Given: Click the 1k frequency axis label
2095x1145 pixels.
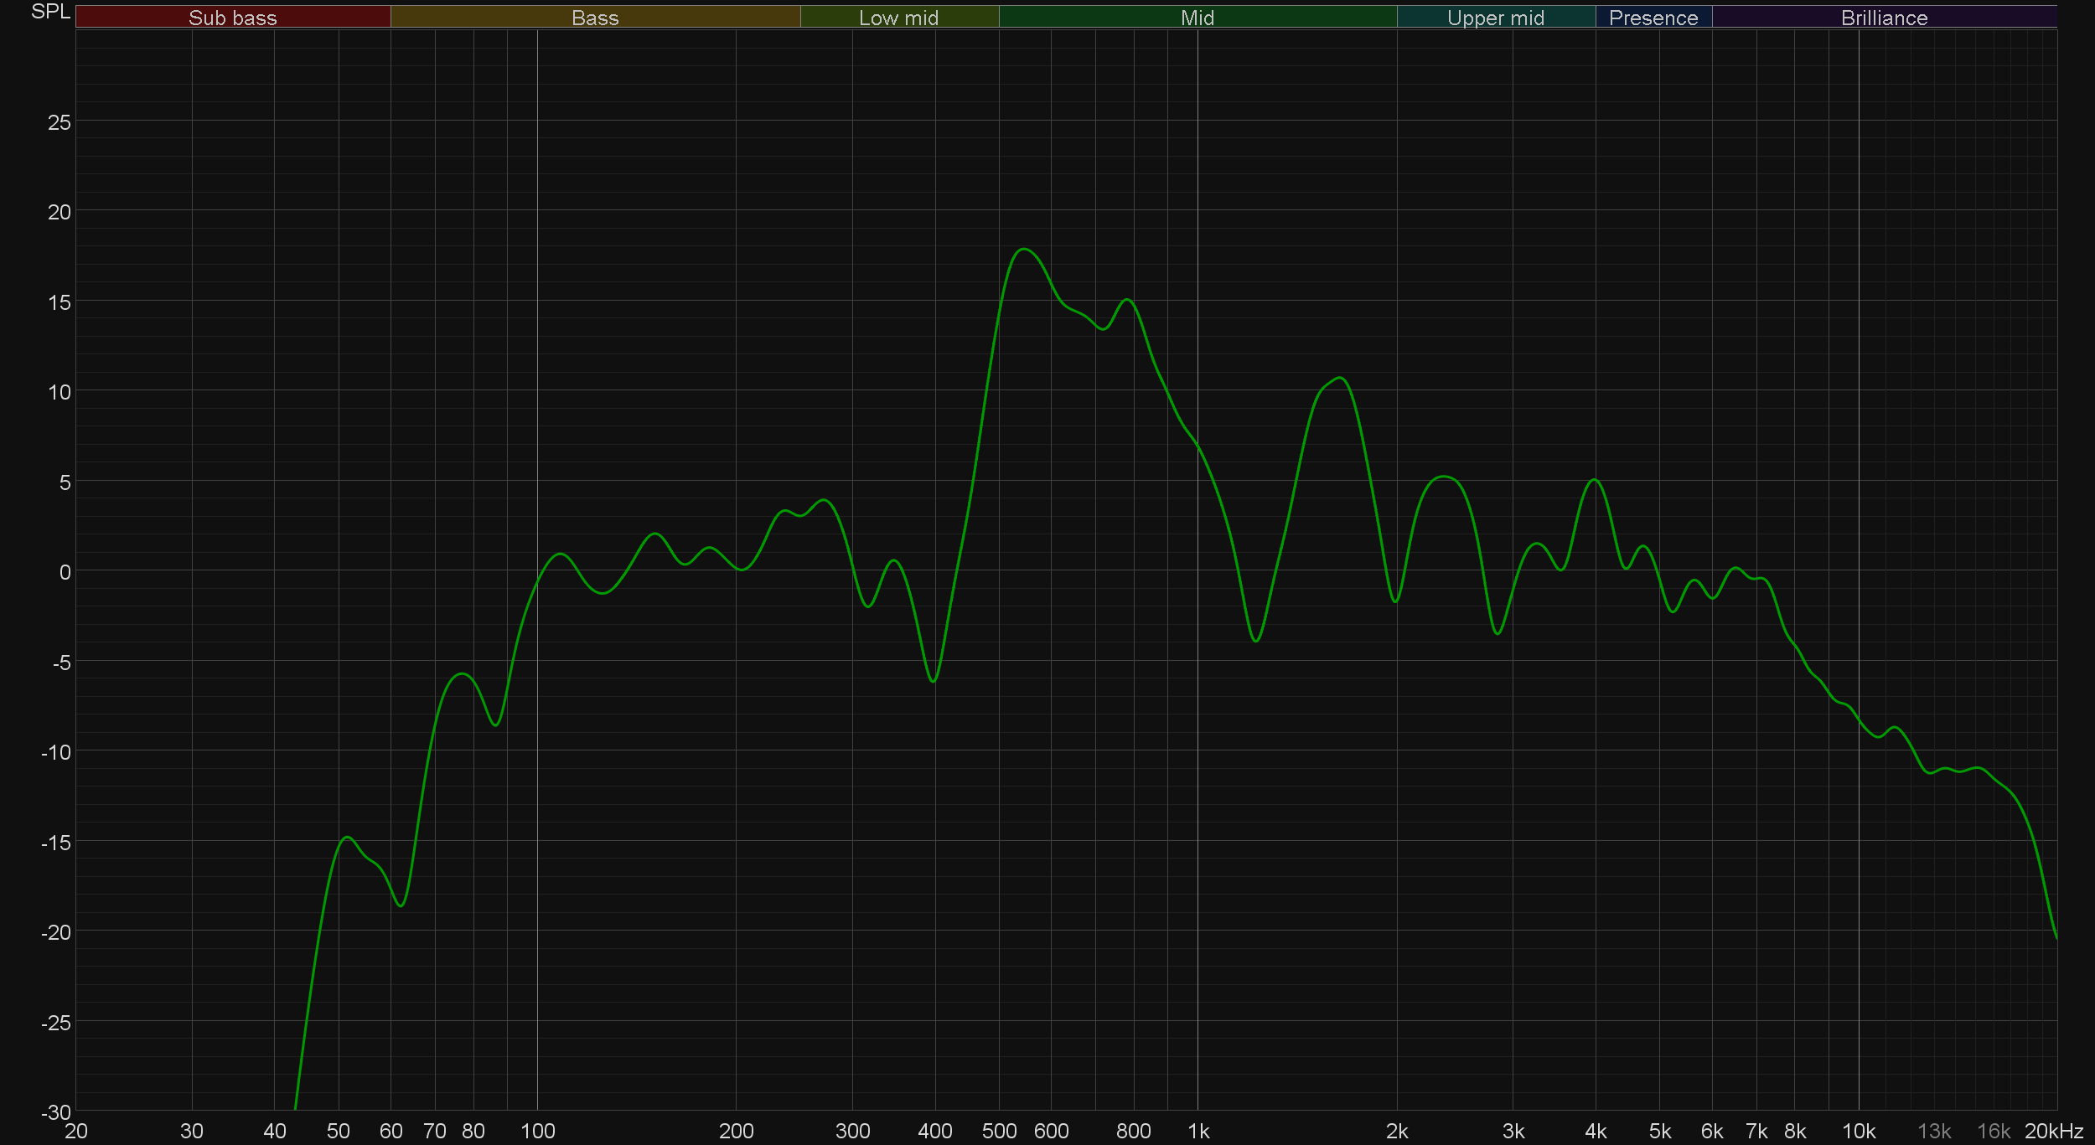Looking at the screenshot, I should (x=1198, y=1132).
